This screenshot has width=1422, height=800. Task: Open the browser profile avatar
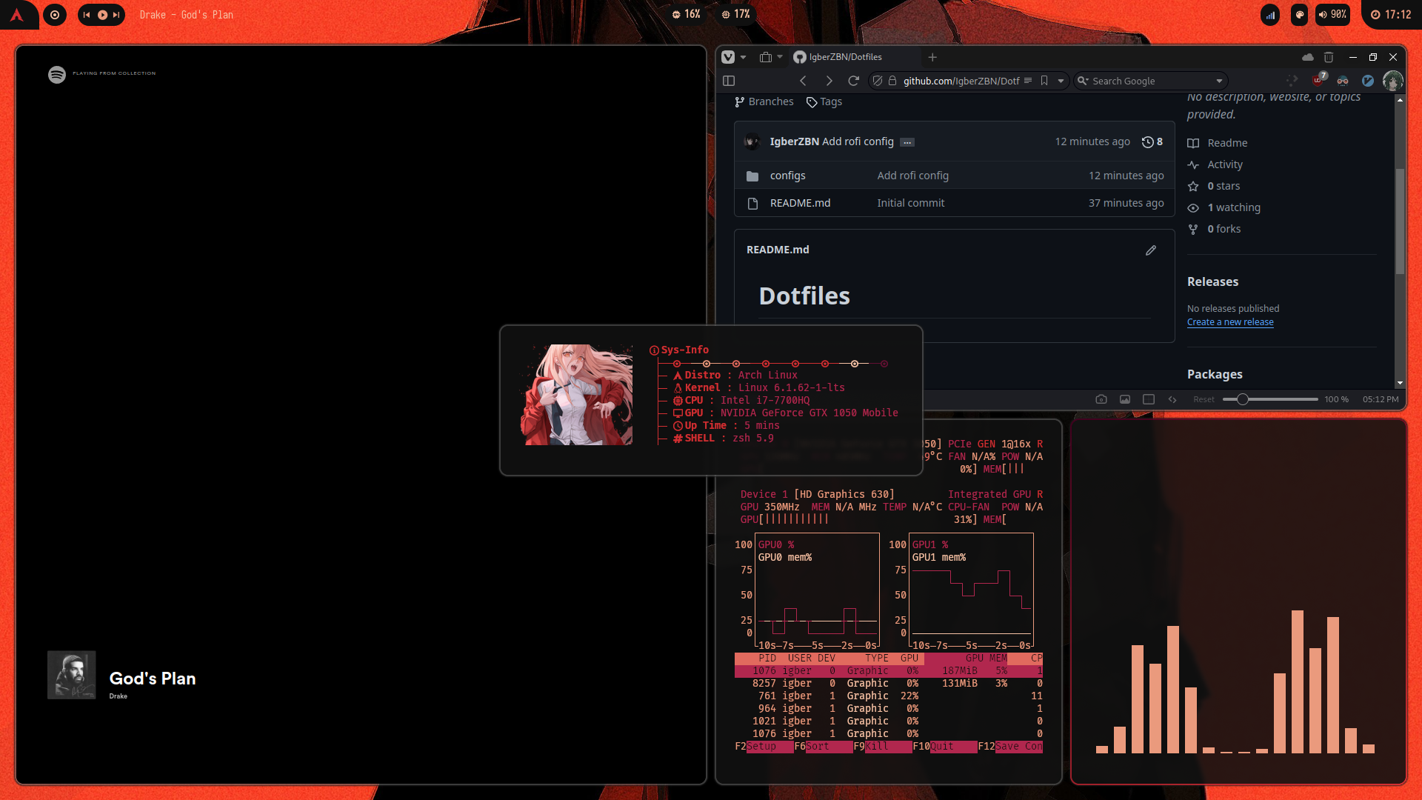pyautogui.click(x=1392, y=81)
